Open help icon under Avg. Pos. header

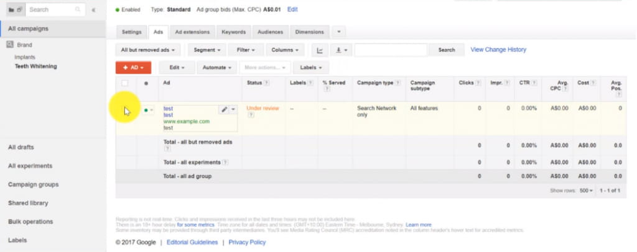[619, 94]
